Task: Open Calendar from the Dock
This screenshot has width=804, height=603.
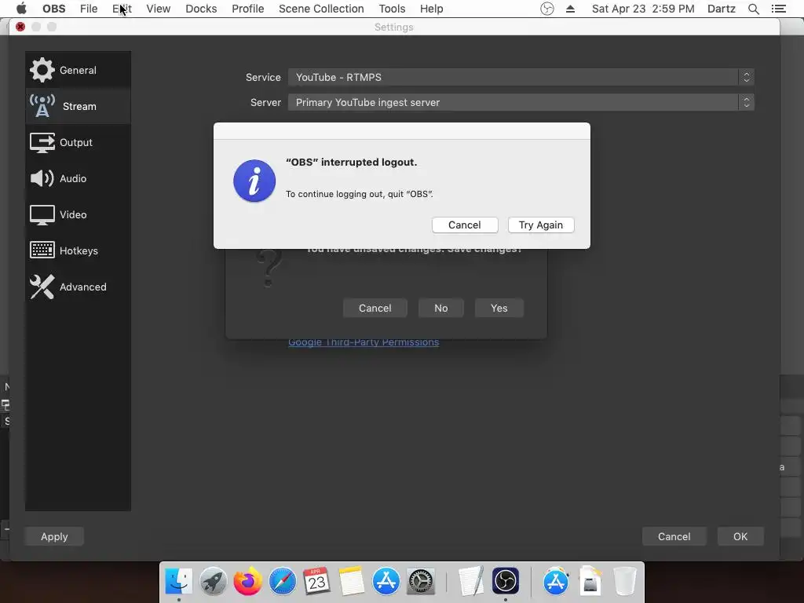Action: (316, 582)
